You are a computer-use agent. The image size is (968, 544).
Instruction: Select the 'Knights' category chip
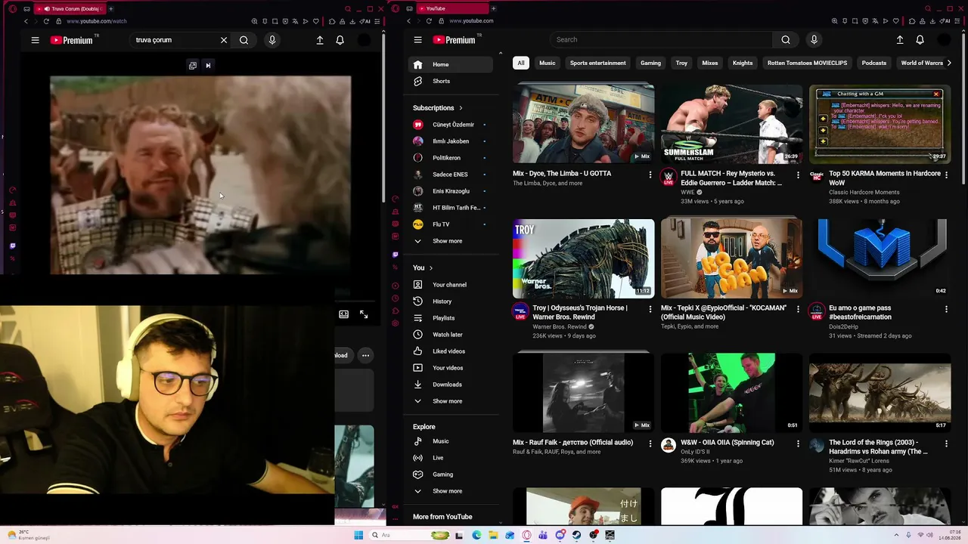click(743, 63)
